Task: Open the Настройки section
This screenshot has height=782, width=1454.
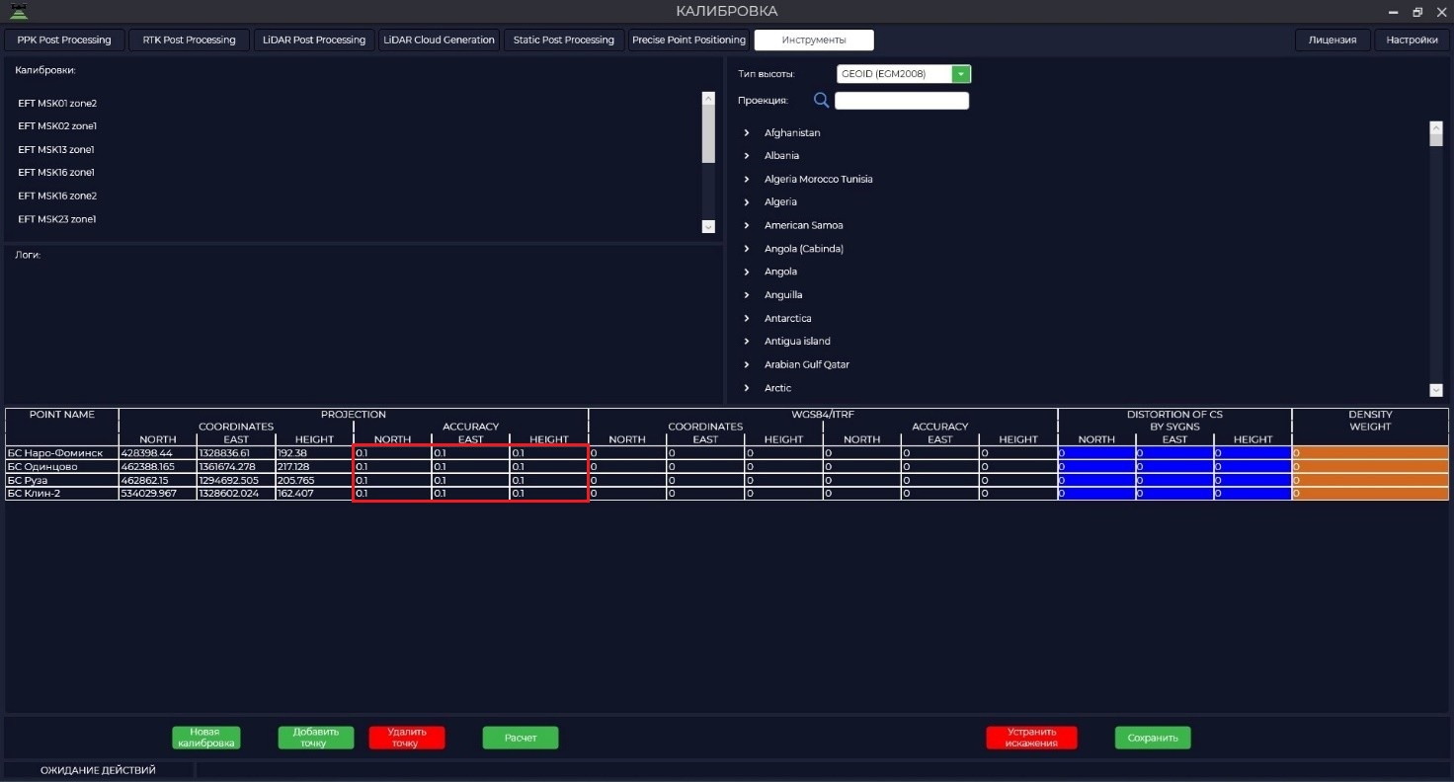Action: [x=1412, y=39]
